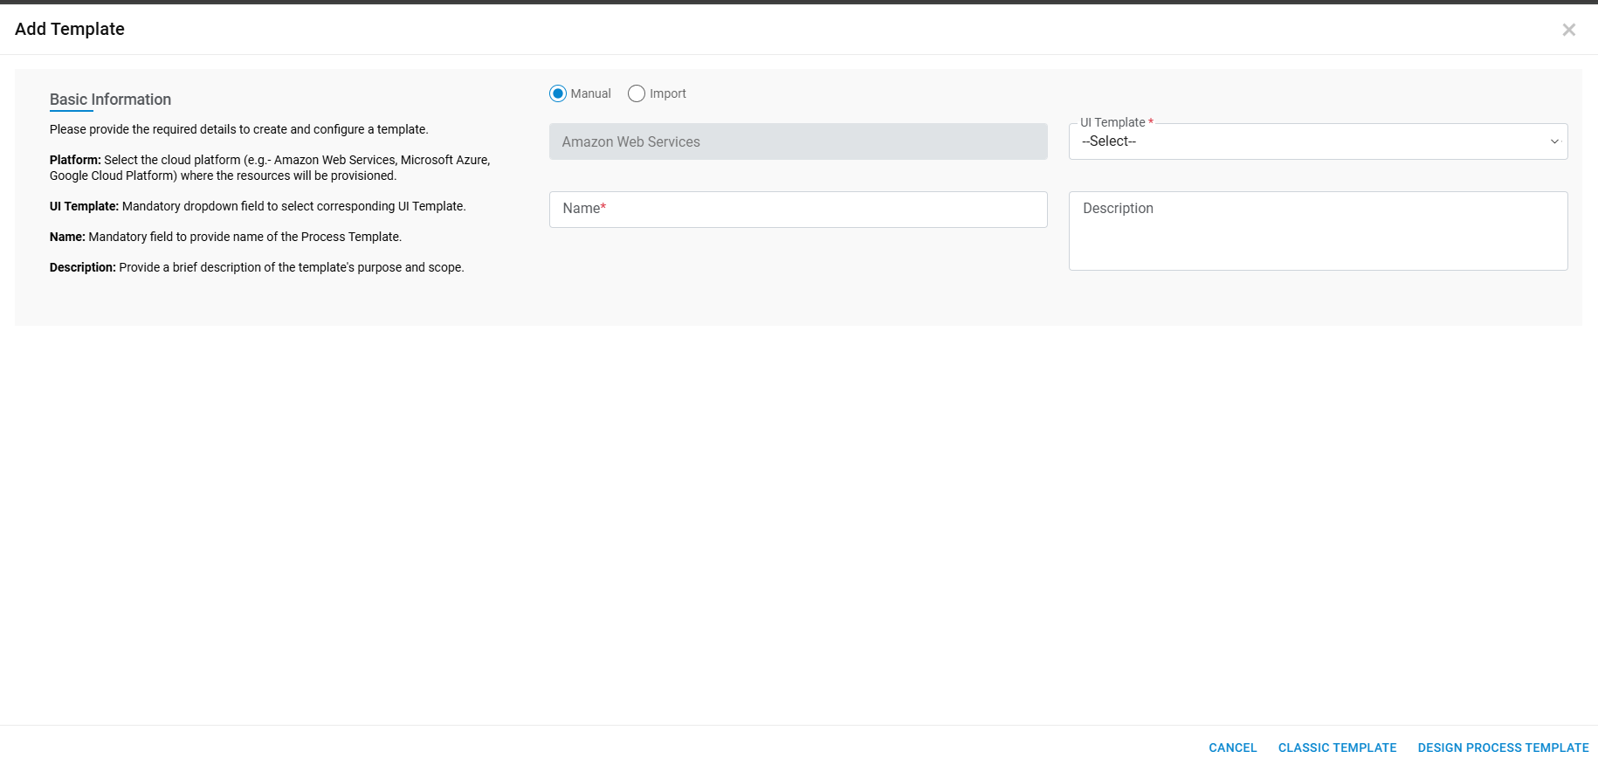This screenshot has width=1598, height=765.
Task: Click the Platform help text paragraph
Action: (269, 168)
